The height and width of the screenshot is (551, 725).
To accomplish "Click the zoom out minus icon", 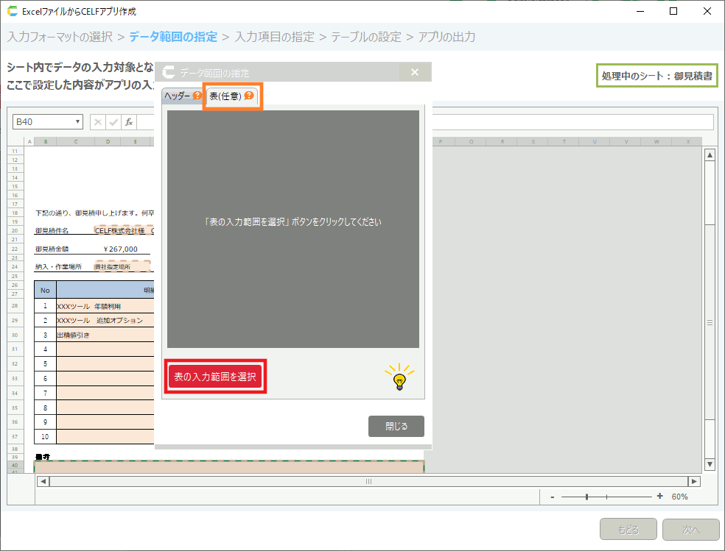I will [x=553, y=497].
